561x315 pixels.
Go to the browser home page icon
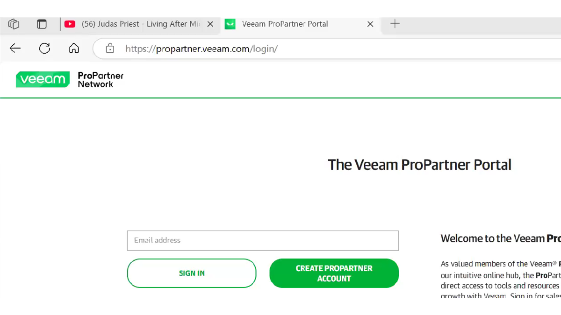[x=74, y=48]
